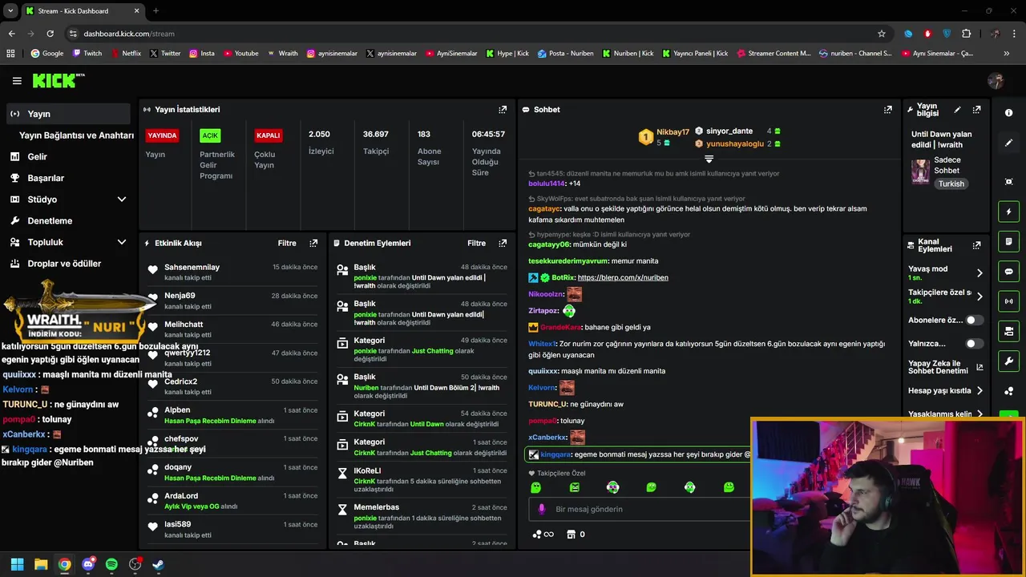Pop out the Kanal Eylemleri panel

tap(976, 245)
